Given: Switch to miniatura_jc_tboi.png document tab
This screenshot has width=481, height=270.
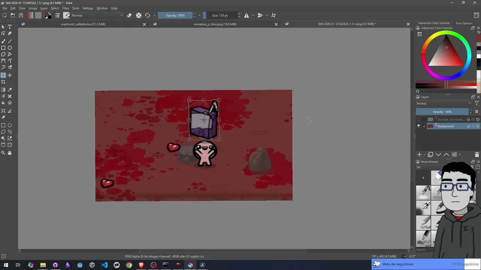Looking at the screenshot, I should [215, 24].
